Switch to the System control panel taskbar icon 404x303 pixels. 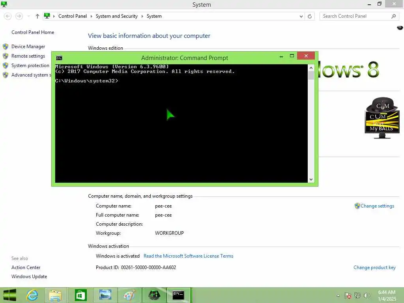click(x=154, y=295)
